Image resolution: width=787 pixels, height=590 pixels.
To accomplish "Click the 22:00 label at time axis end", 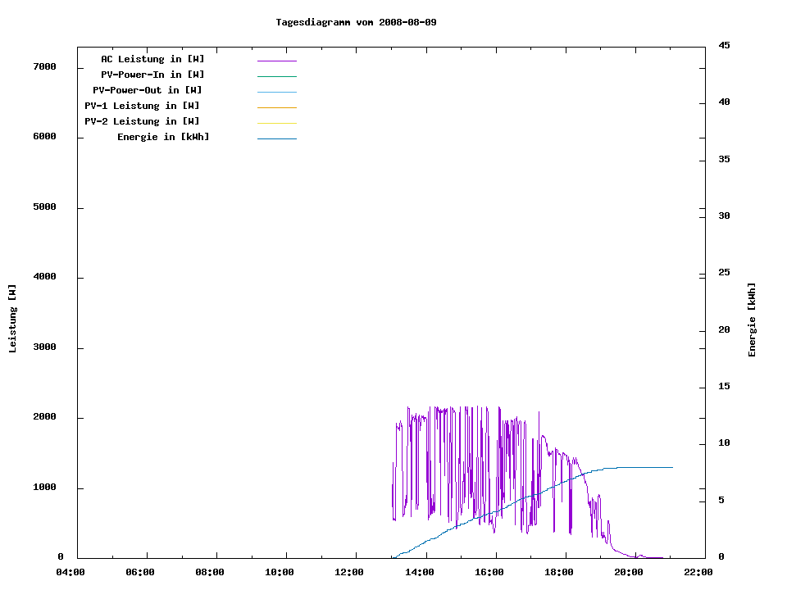I will click(699, 572).
